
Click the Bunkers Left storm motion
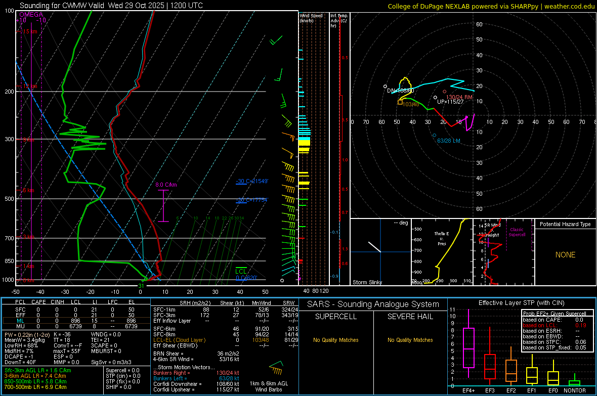(x=196, y=378)
